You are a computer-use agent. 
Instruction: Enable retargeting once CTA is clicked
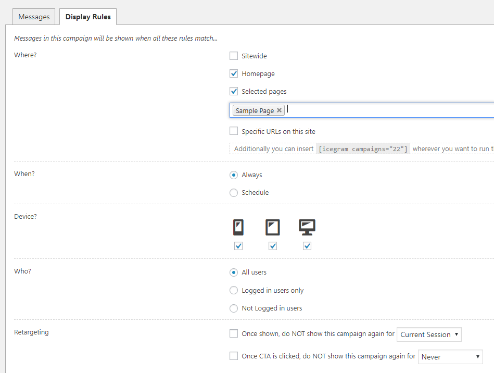pyautogui.click(x=234, y=356)
